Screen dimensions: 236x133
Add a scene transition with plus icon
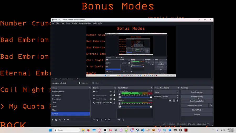(170, 101)
